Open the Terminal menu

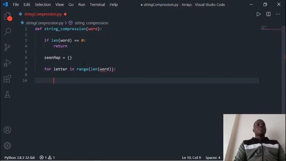coord(97,4)
